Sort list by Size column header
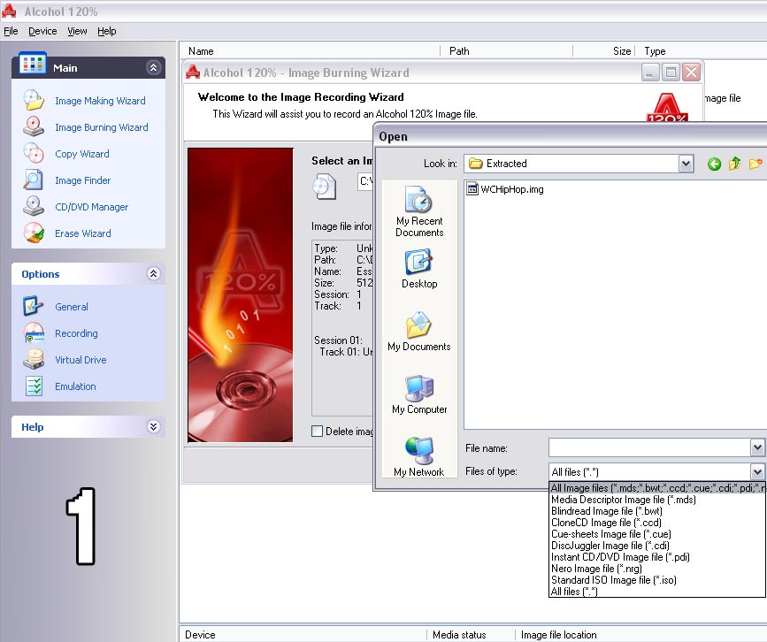 point(604,51)
